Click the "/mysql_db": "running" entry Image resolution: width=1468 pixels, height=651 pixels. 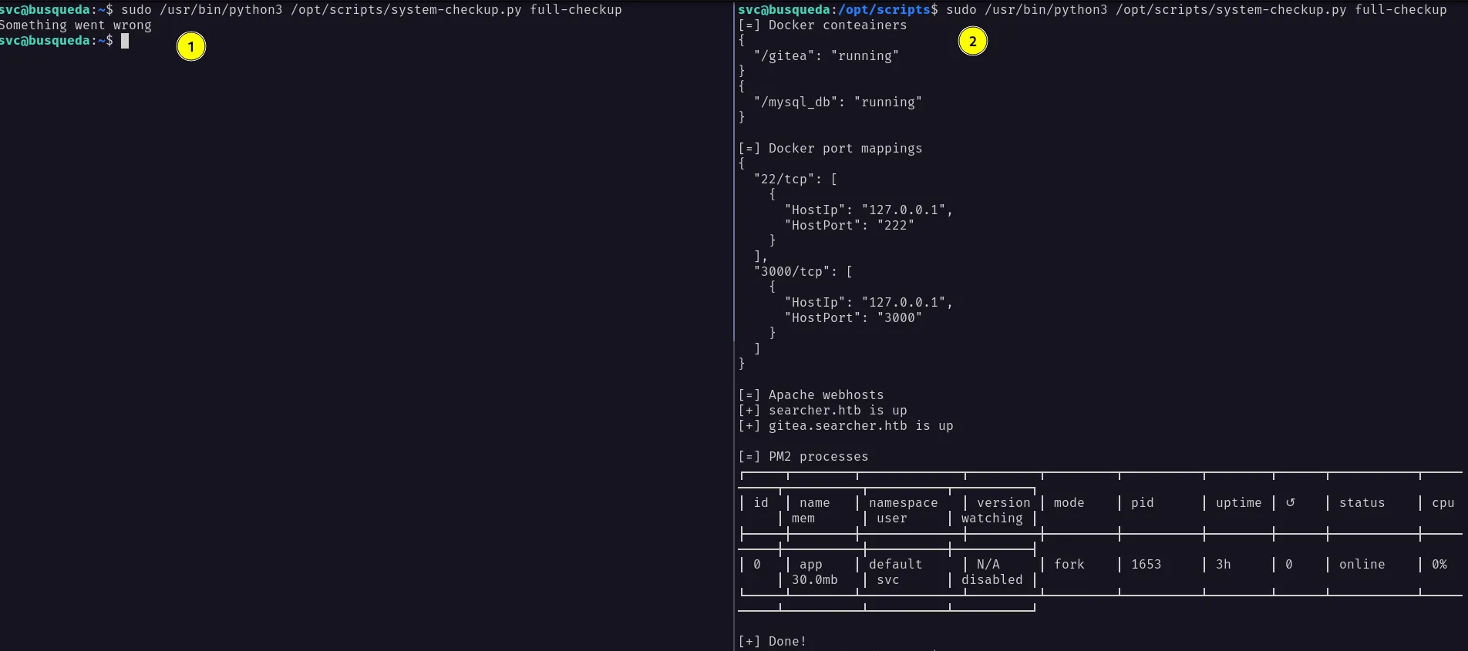coord(837,102)
